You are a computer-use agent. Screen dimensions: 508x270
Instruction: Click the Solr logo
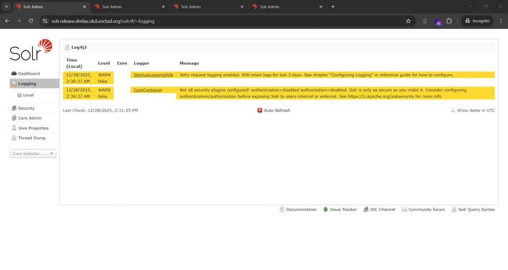coord(31,50)
